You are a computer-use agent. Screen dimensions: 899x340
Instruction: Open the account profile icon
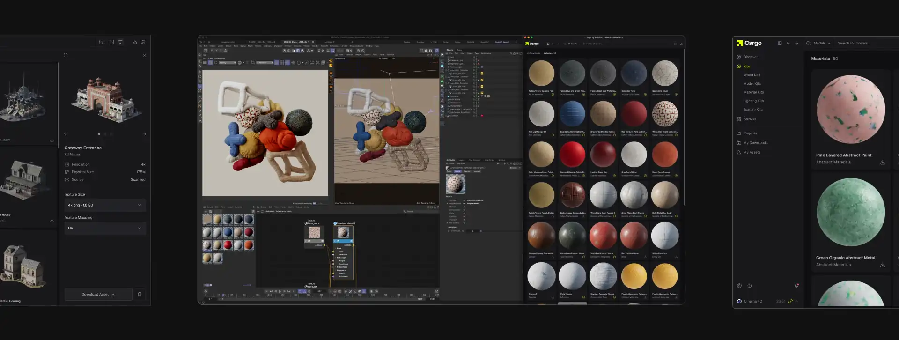point(739,286)
